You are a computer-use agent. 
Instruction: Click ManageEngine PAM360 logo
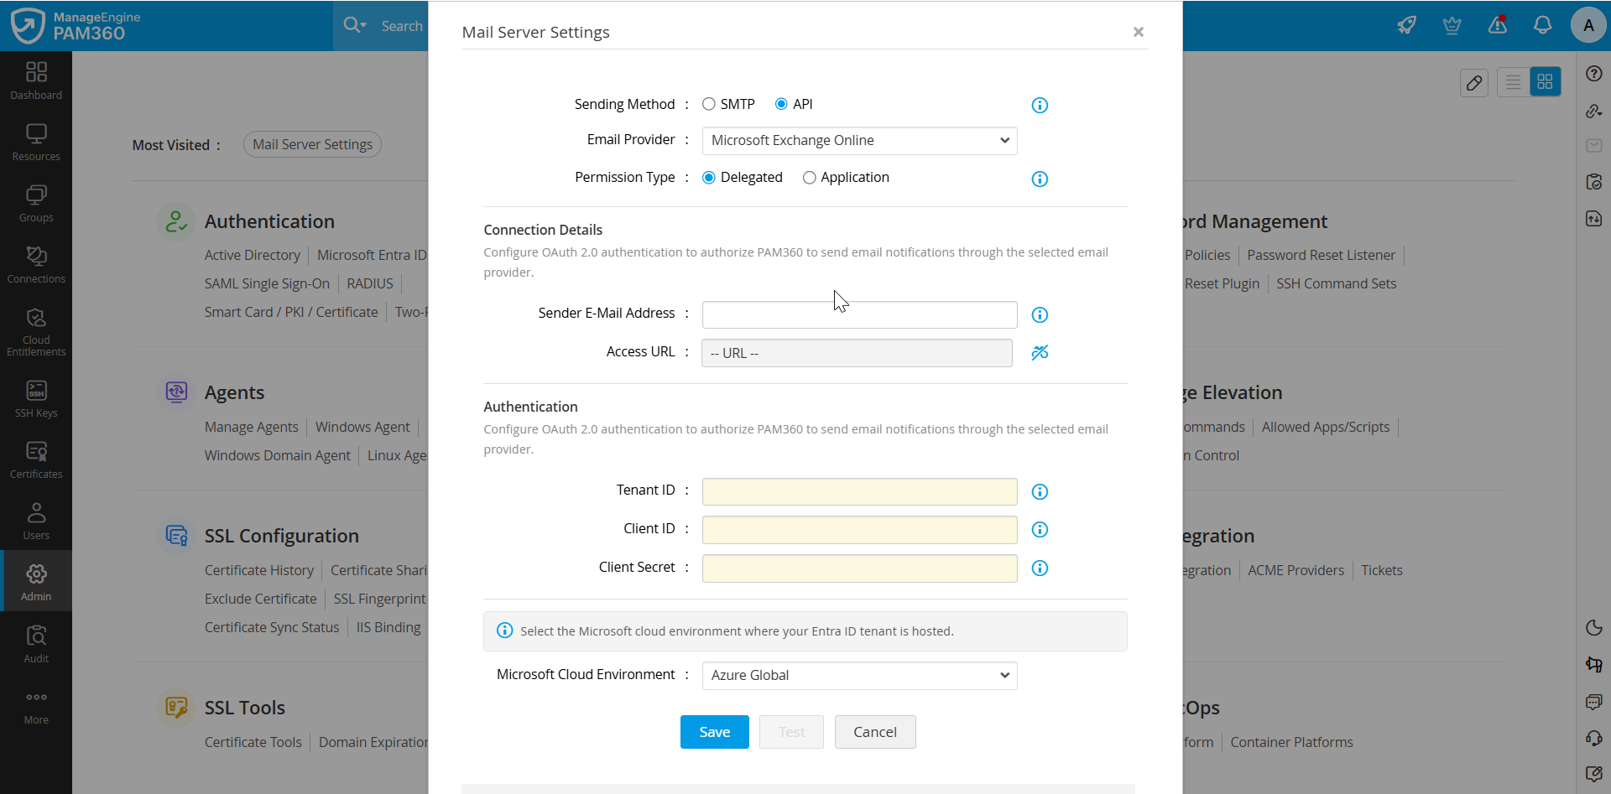coord(76,25)
